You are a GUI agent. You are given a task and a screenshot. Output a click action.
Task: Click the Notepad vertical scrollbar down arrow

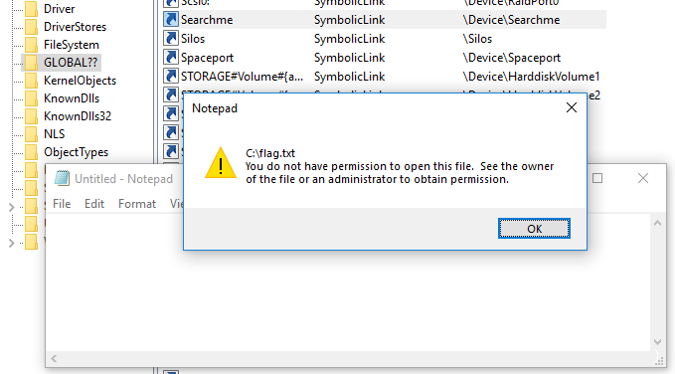[x=657, y=342]
